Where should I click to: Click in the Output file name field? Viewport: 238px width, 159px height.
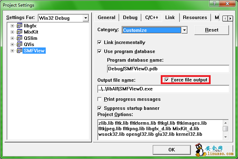[163, 89]
